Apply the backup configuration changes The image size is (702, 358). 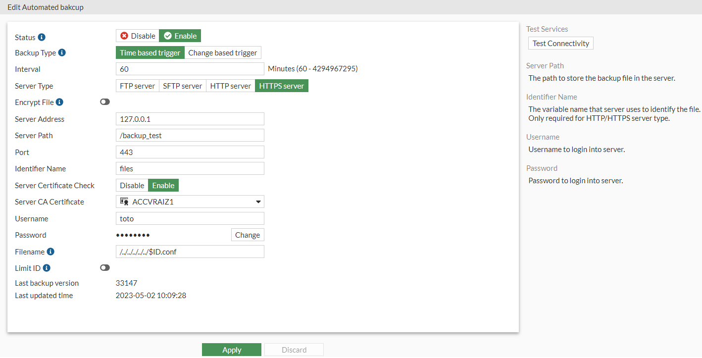(x=231, y=350)
